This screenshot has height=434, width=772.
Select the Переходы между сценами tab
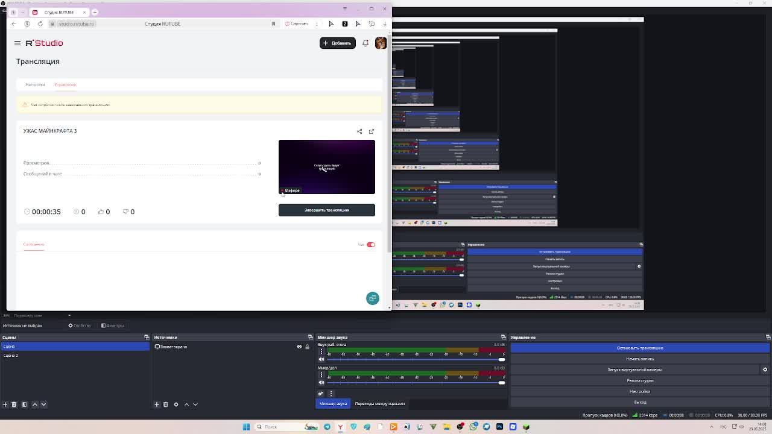380,404
